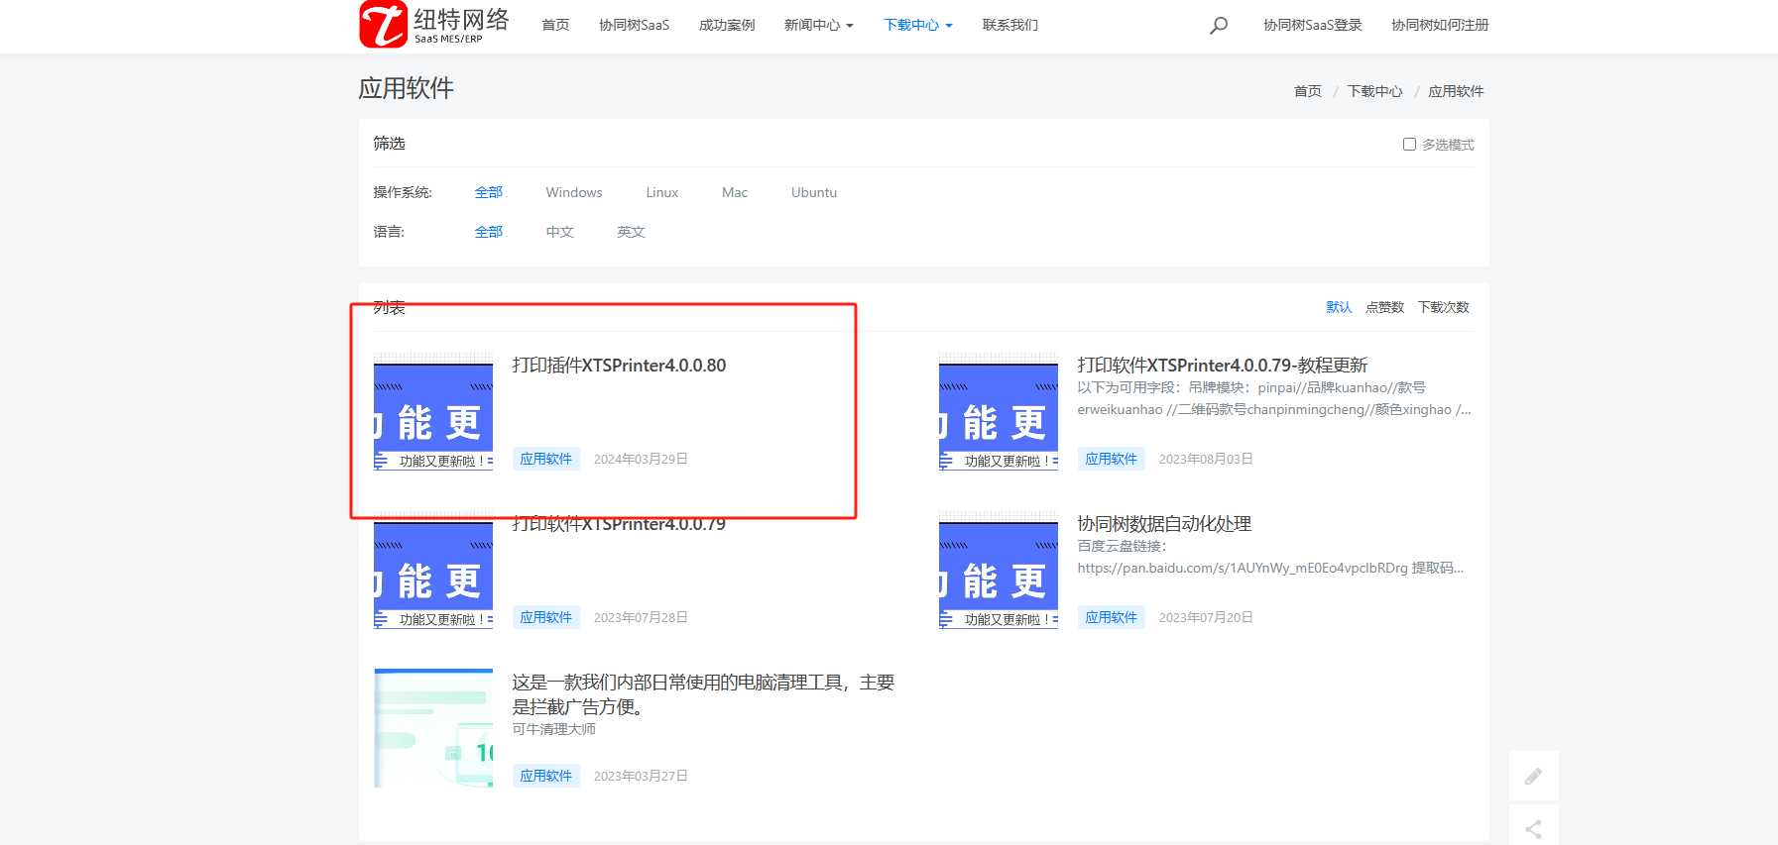Click 应用软件 tag dated 2024年03月29日

[546, 459]
